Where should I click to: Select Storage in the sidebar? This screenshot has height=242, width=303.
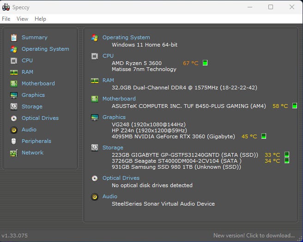[x=32, y=106]
